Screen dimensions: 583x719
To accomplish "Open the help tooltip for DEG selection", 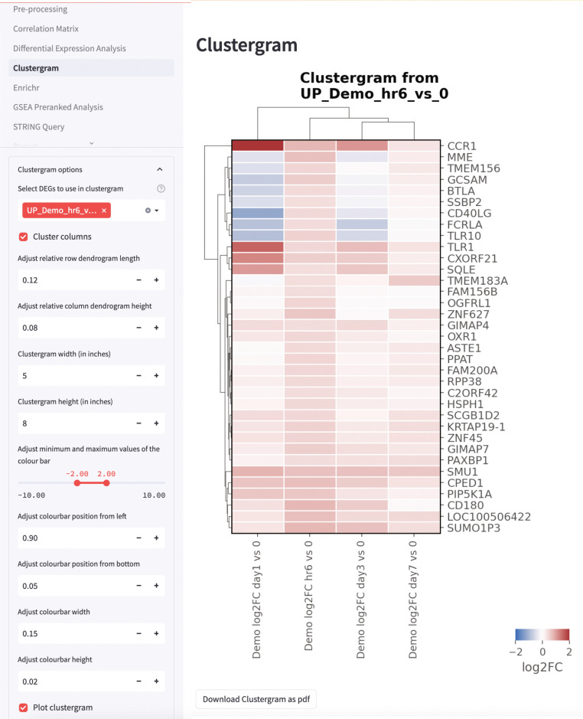I will 161,188.
